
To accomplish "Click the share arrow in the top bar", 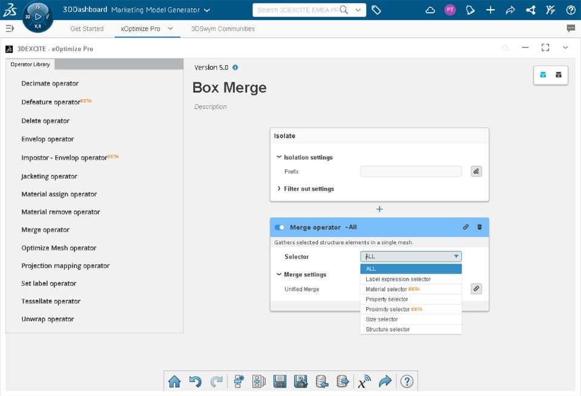I will tap(510, 10).
